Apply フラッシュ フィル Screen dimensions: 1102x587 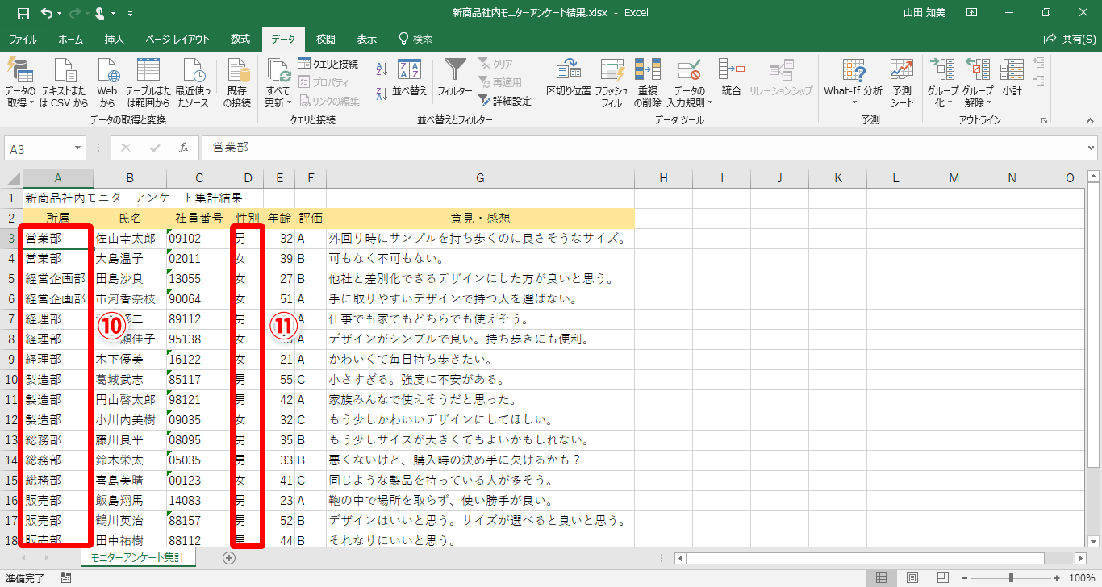pos(612,83)
